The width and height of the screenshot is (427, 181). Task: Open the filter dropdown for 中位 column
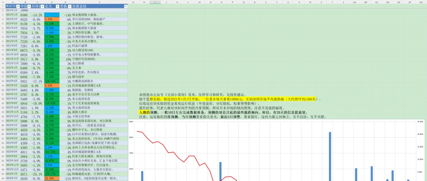[x=29, y=6]
